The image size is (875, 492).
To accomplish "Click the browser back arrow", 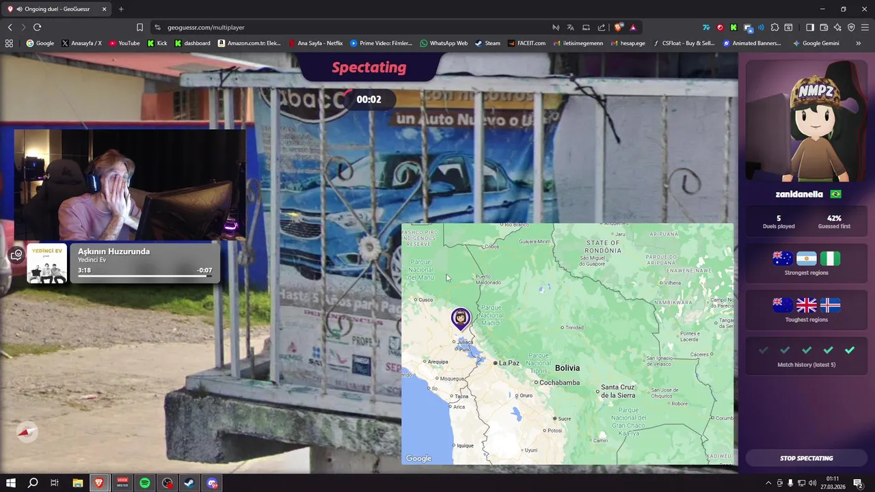I will pos(10,27).
